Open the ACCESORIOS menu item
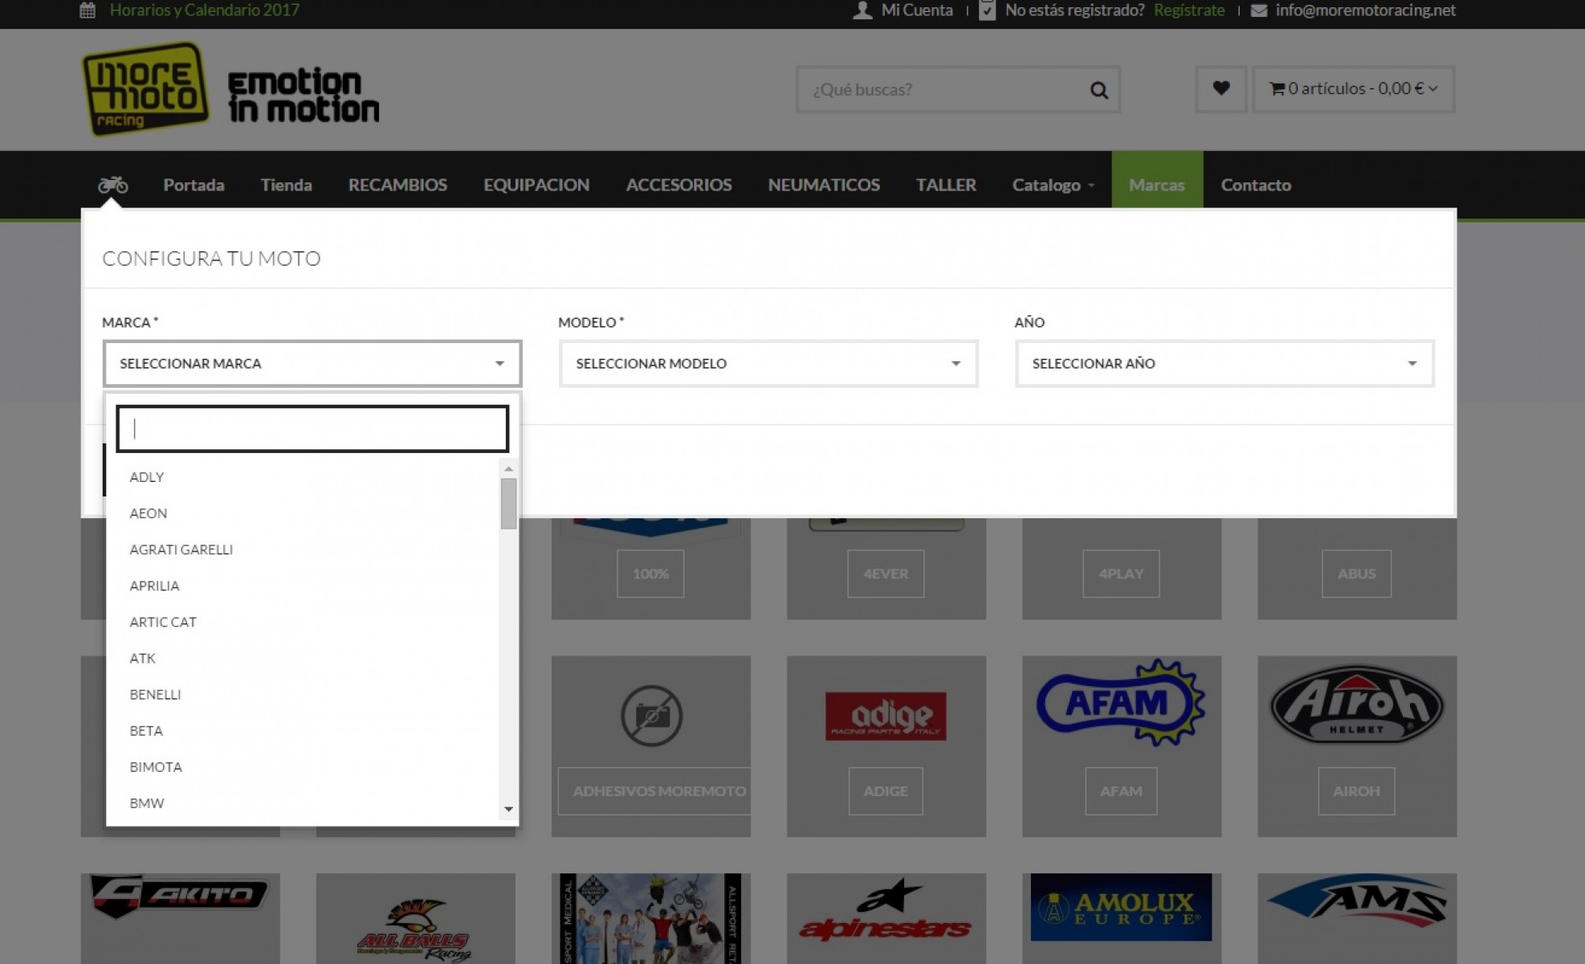The width and height of the screenshot is (1585, 964). click(x=678, y=185)
